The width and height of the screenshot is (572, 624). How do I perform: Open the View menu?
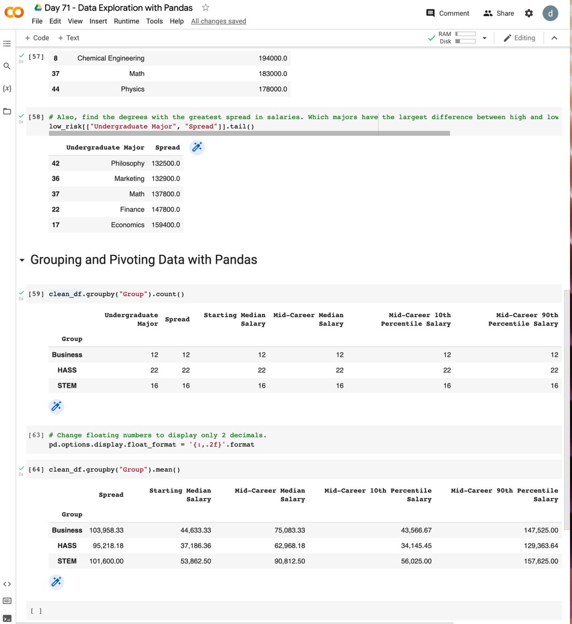coord(75,21)
